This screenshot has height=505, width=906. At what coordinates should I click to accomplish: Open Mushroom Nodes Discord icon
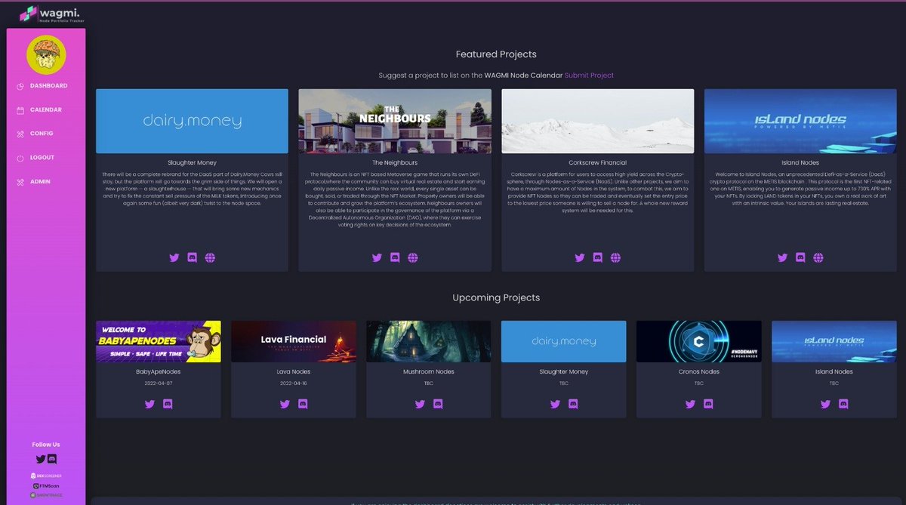[438, 404]
